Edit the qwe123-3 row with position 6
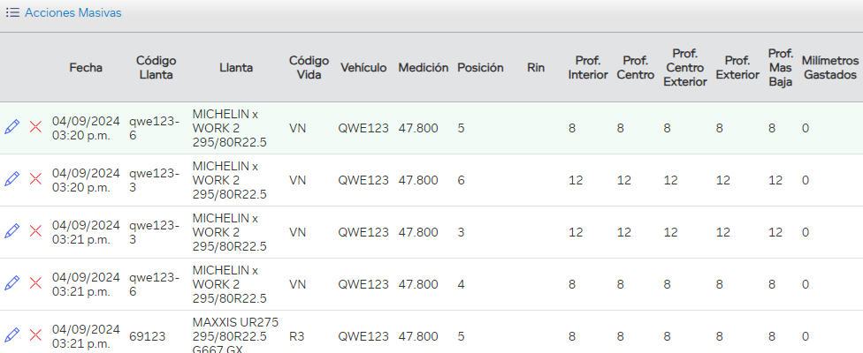 [11, 179]
